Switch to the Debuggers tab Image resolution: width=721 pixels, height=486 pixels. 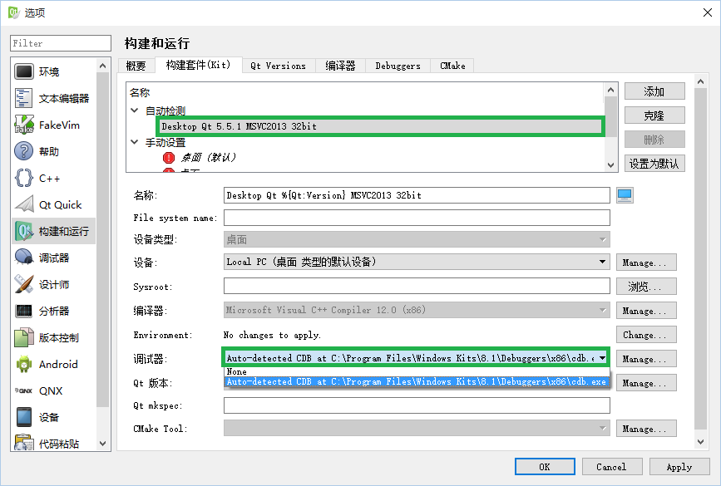398,66
